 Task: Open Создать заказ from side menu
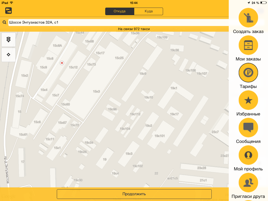point(248,18)
